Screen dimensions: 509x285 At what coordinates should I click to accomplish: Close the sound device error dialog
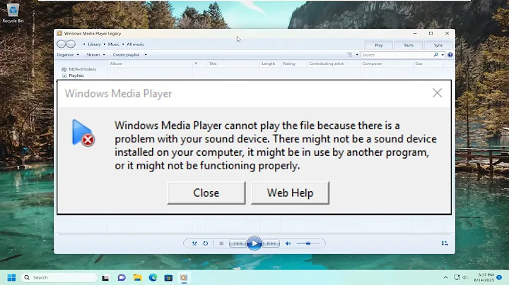tap(206, 193)
